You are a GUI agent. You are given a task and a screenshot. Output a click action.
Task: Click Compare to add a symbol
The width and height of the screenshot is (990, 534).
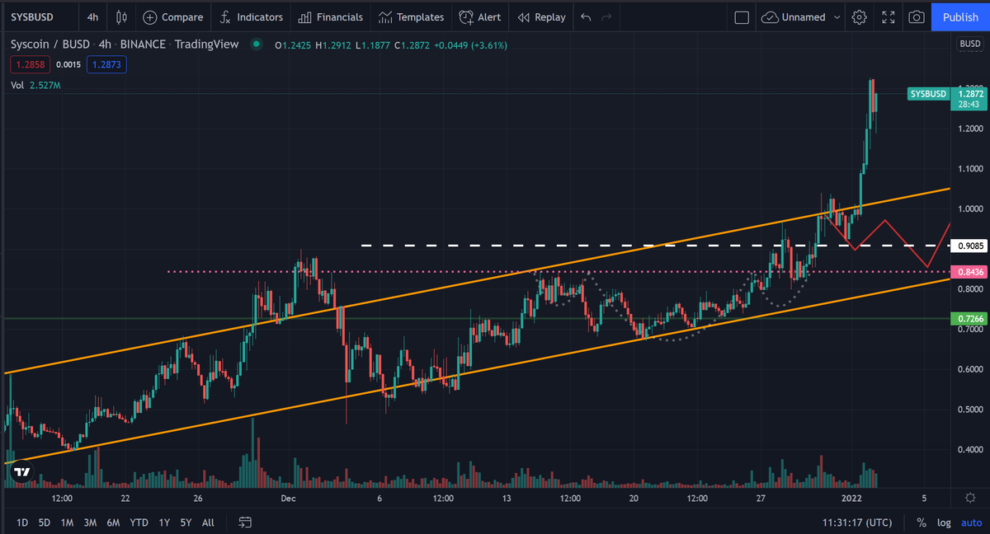coord(173,16)
